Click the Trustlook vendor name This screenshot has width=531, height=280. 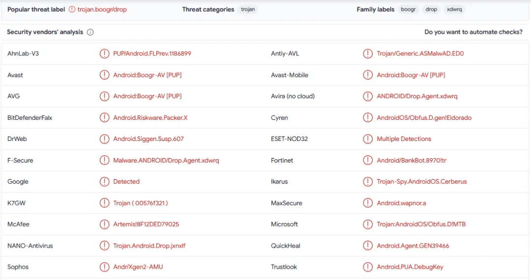point(284,267)
